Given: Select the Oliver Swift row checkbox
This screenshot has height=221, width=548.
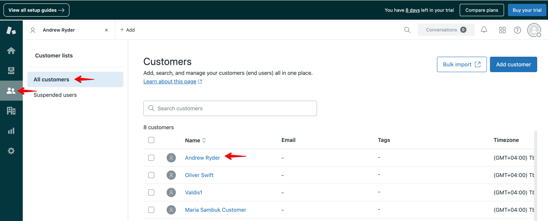Looking at the screenshot, I should point(151,175).
